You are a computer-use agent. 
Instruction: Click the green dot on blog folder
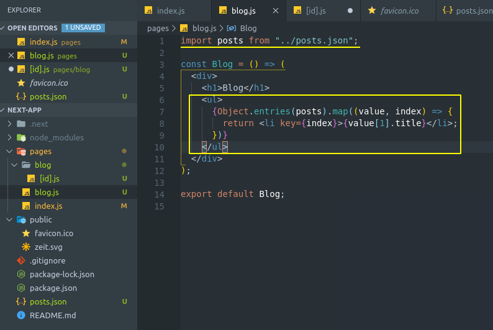coord(124,165)
